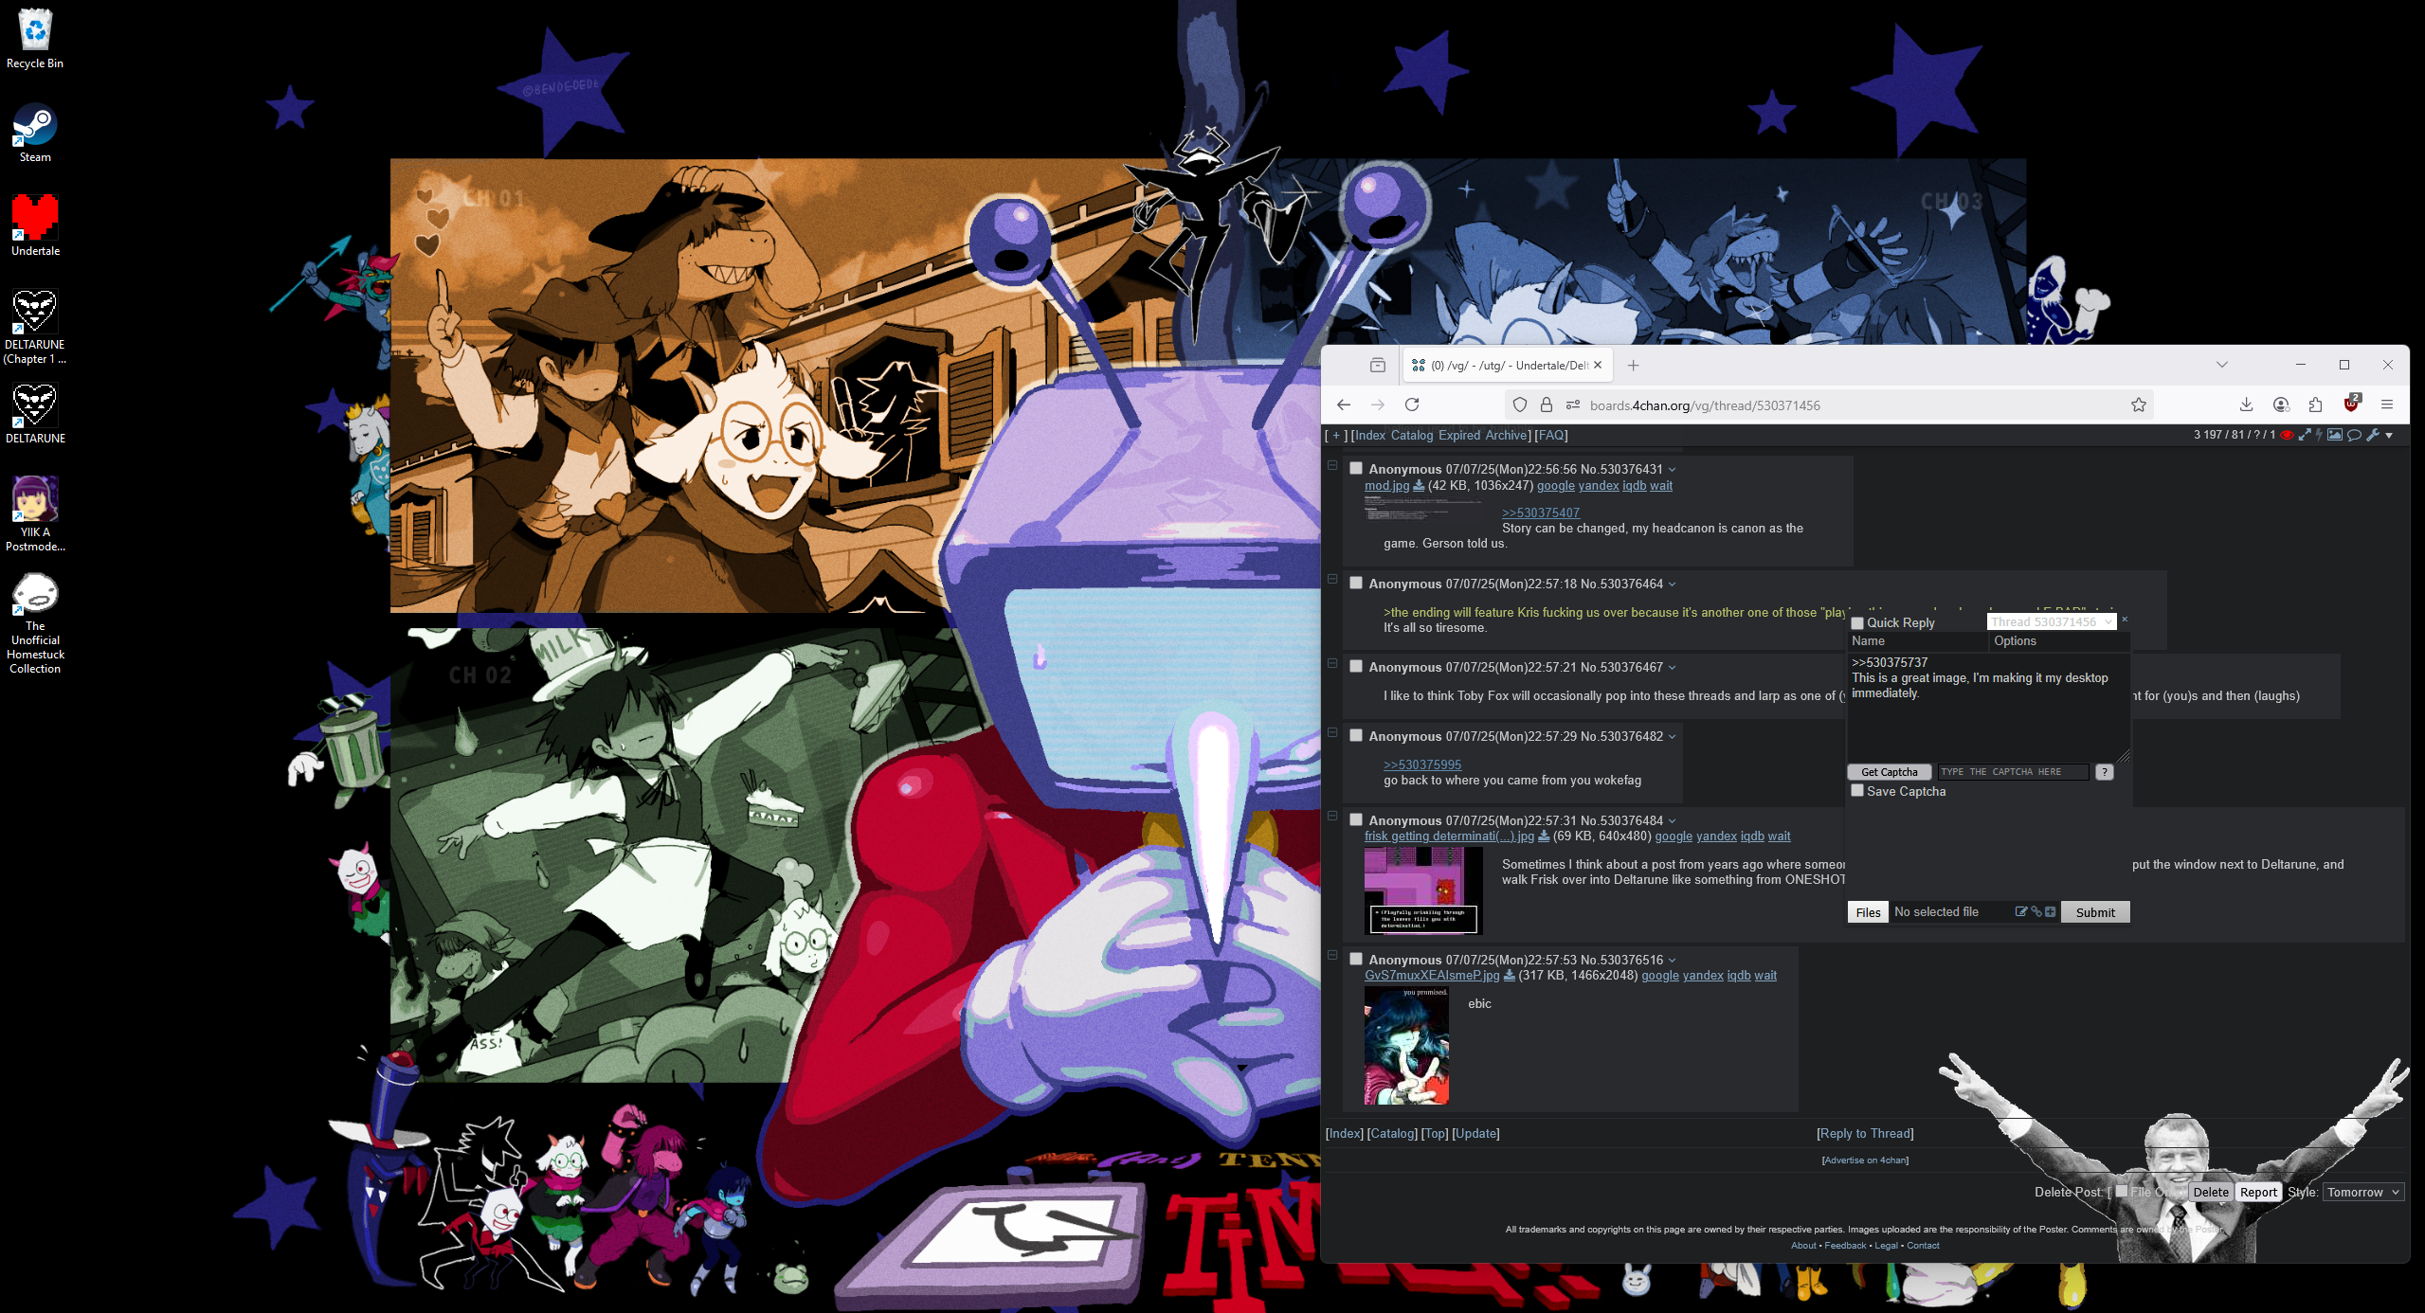Viewport: 2425px width, 1313px height.
Task: Select the YIIK A Postmode... desktop icon
Action: tap(35, 514)
